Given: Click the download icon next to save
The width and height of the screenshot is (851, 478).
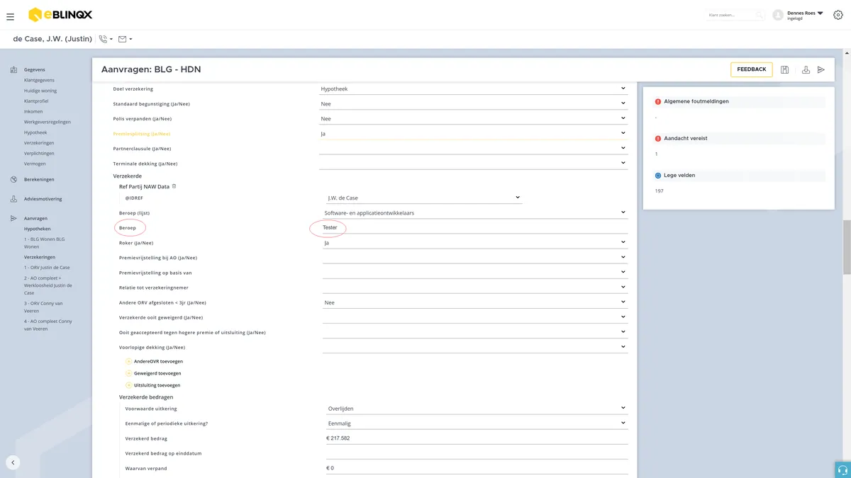Looking at the screenshot, I should 806,69.
